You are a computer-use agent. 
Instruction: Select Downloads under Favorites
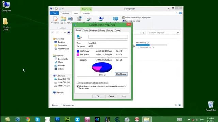click(61, 45)
